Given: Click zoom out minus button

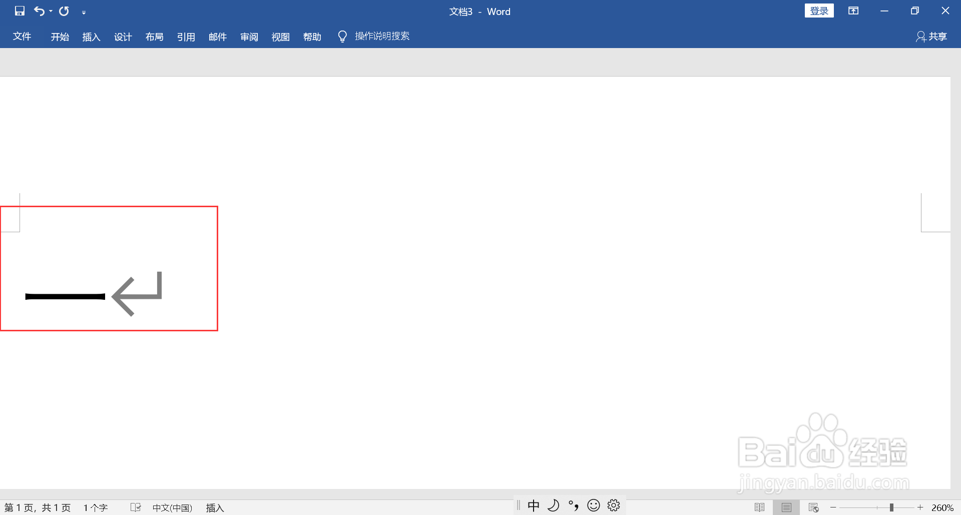Looking at the screenshot, I should (833, 507).
